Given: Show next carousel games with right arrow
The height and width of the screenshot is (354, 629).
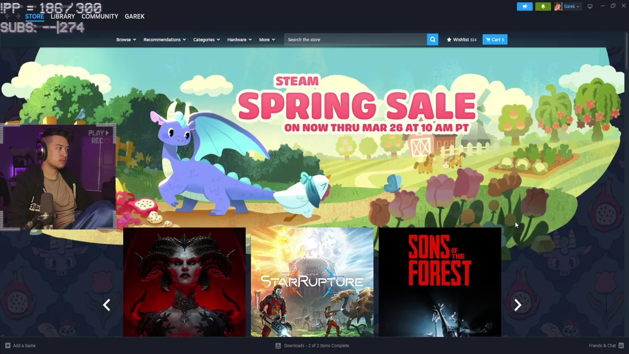Looking at the screenshot, I should pos(517,305).
